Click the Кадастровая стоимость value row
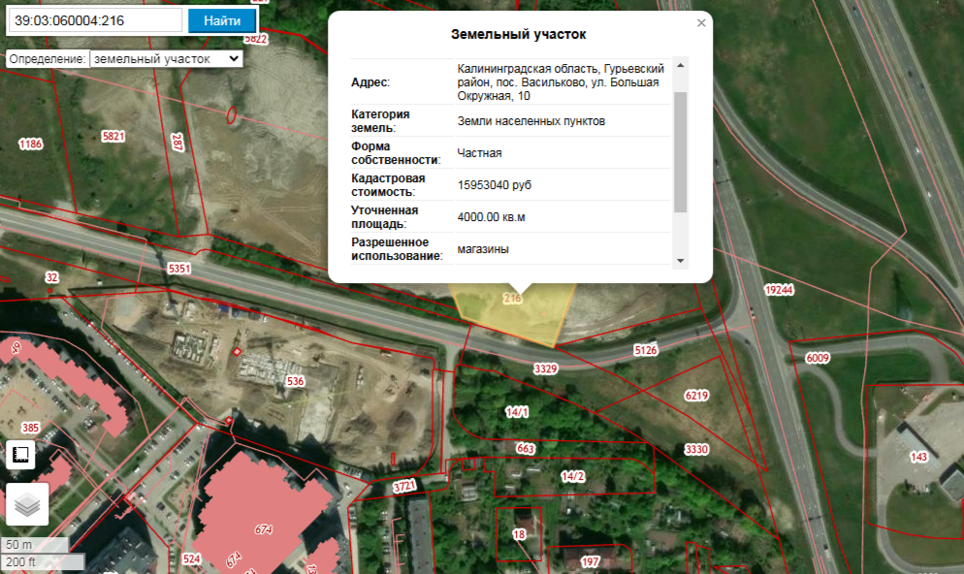The height and width of the screenshot is (574, 964). coord(510,184)
